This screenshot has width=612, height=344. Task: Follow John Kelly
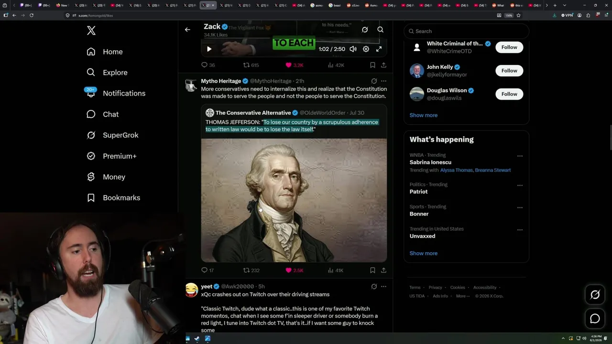click(509, 71)
